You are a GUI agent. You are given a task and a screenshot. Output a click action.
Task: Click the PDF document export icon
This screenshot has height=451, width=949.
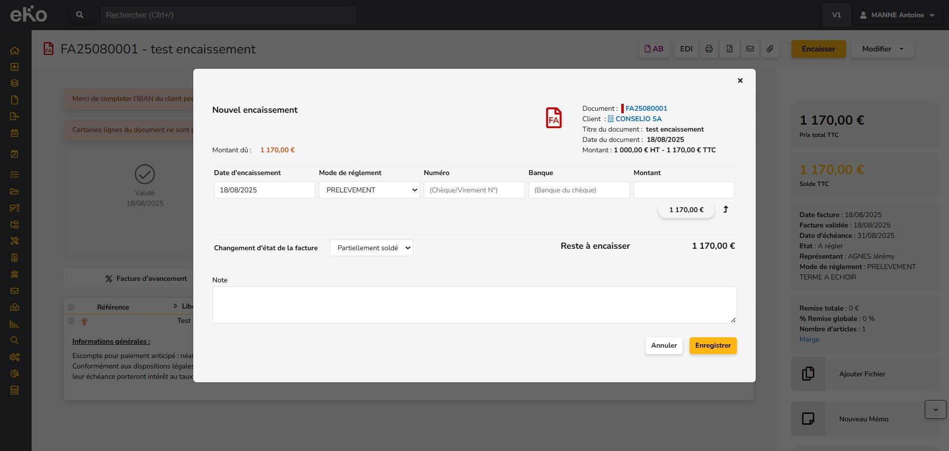tap(730, 49)
